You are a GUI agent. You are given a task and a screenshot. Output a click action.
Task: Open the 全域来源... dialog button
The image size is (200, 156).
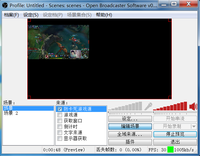point(130,134)
